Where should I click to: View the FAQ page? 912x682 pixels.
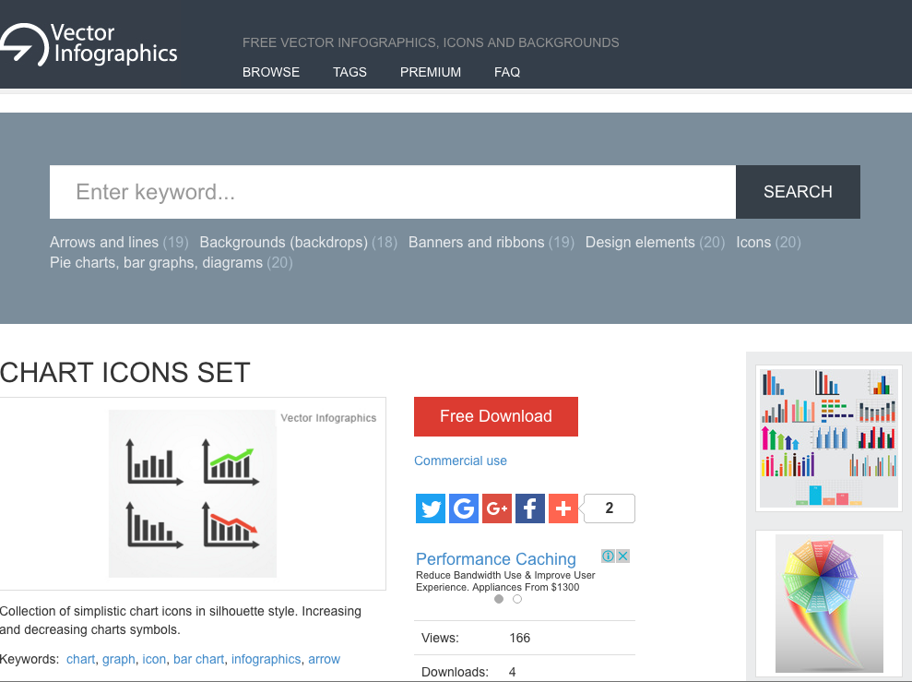click(506, 72)
